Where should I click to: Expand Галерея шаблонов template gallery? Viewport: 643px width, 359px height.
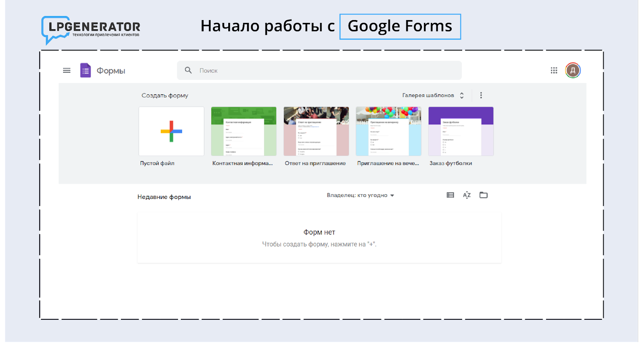point(433,95)
